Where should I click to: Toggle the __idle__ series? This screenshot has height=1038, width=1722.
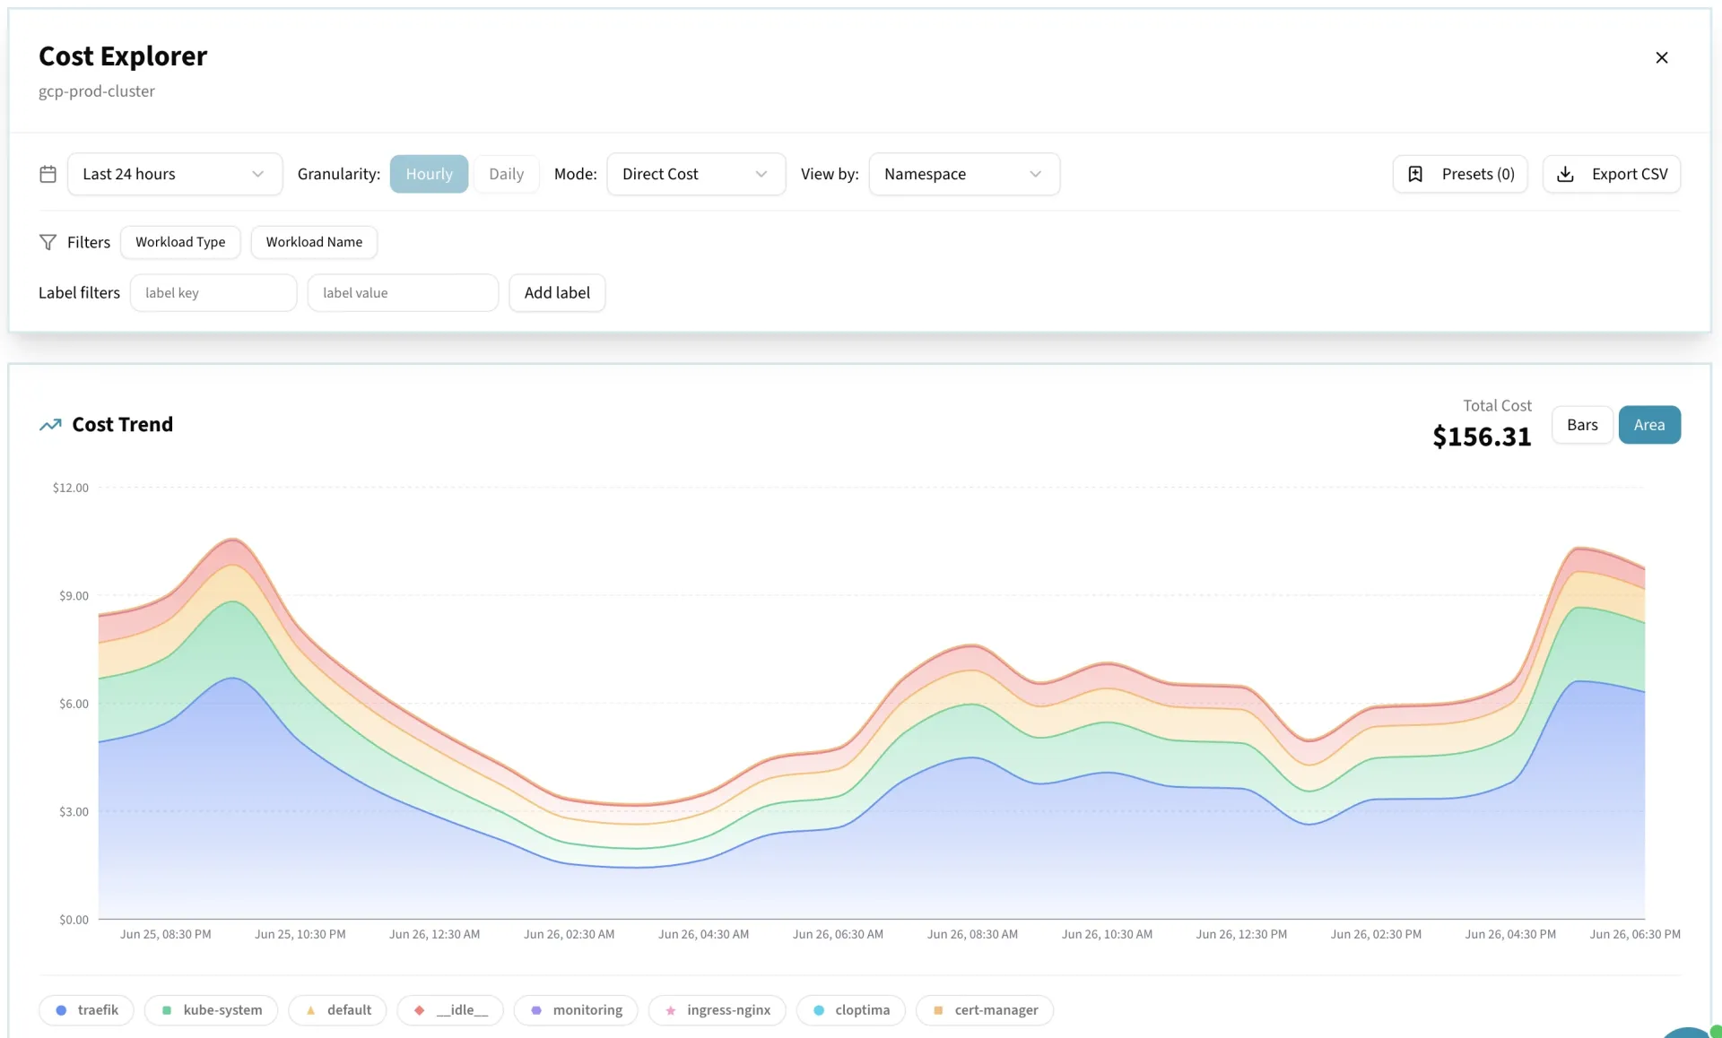[450, 1010]
